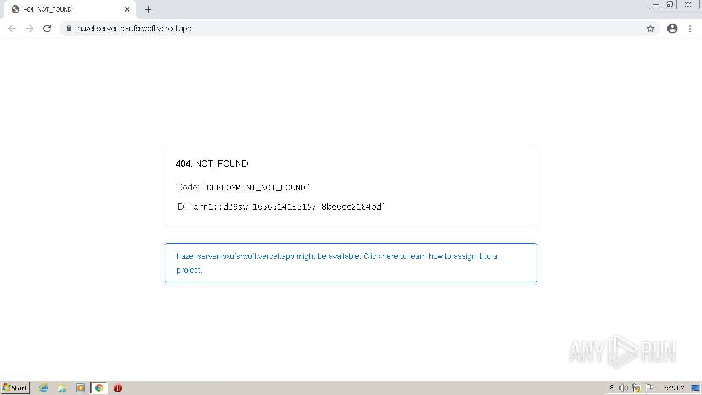The width and height of the screenshot is (702, 395).
Task: Open the Chrome three-dot menu
Action: (x=690, y=29)
